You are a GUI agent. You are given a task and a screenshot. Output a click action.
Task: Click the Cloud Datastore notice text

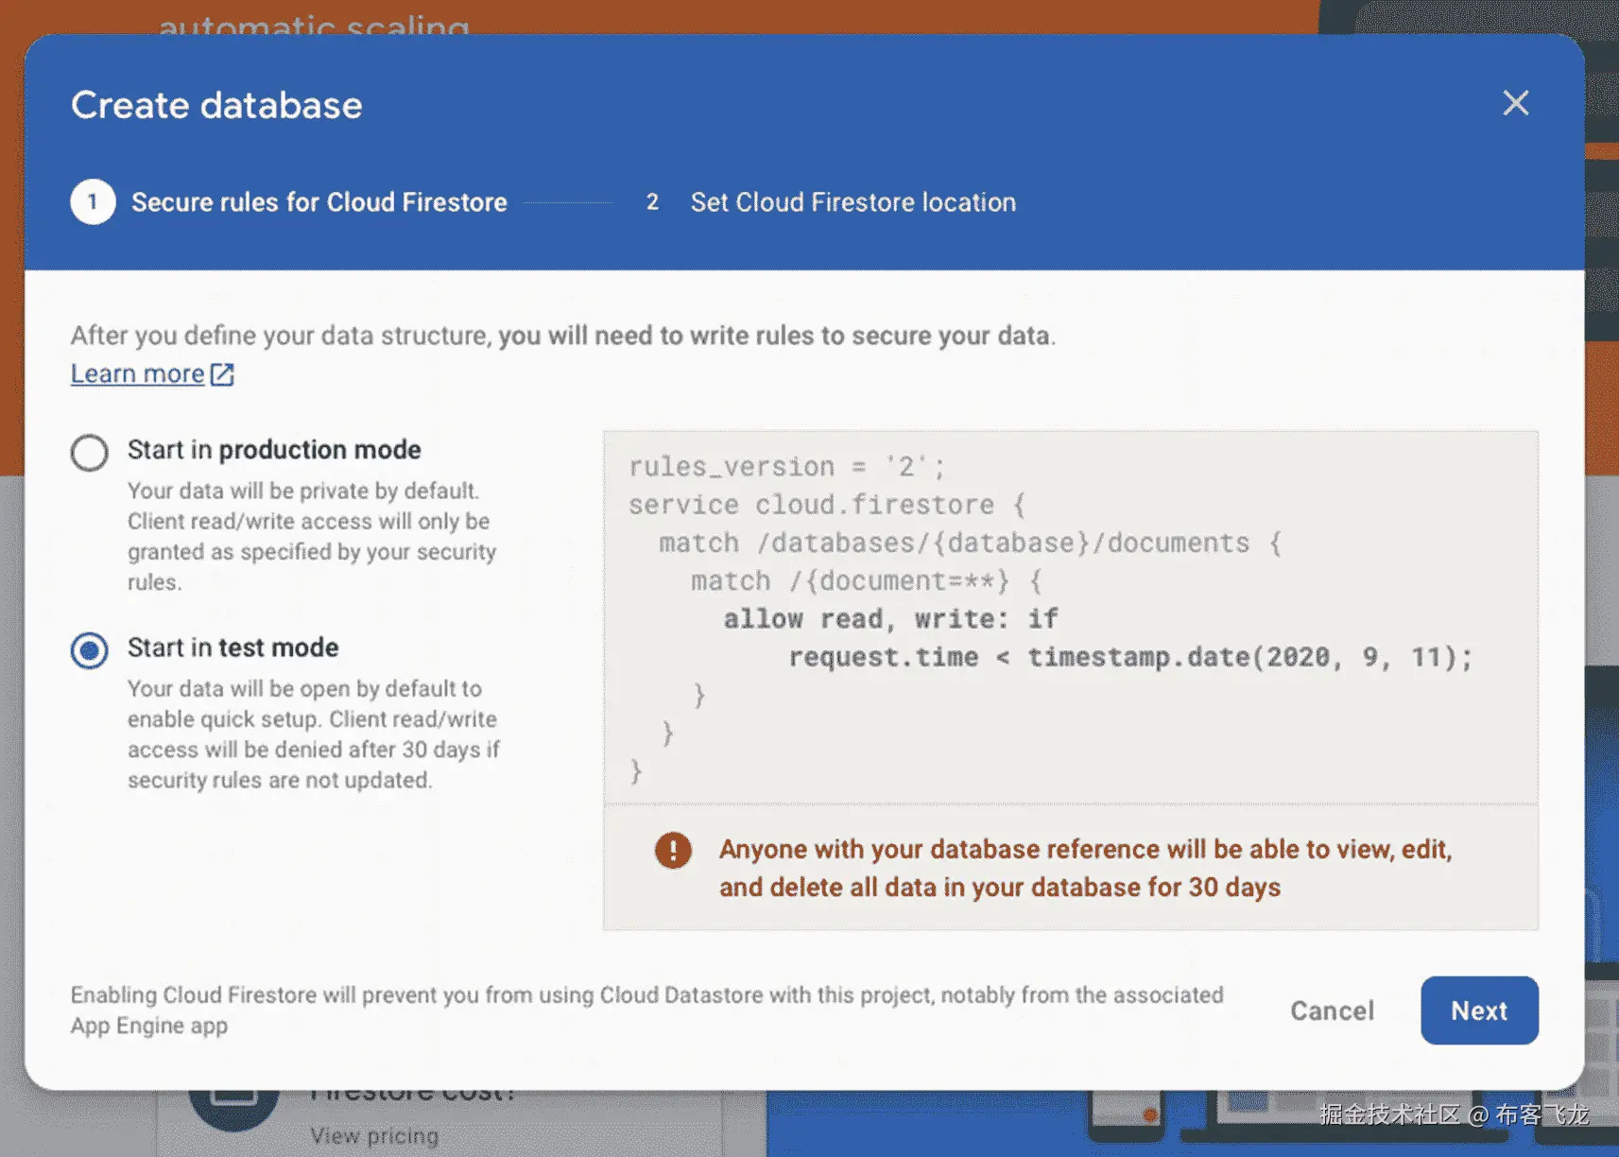(646, 1010)
